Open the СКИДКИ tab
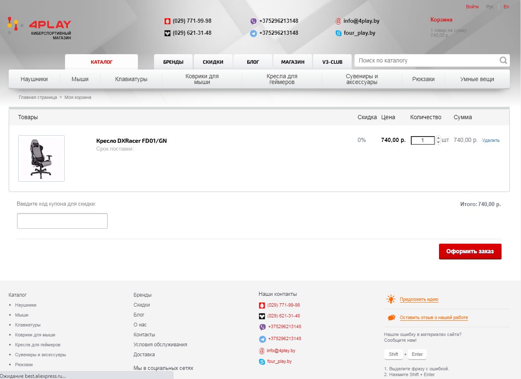Screen dimensions: 521x379 tap(213, 62)
